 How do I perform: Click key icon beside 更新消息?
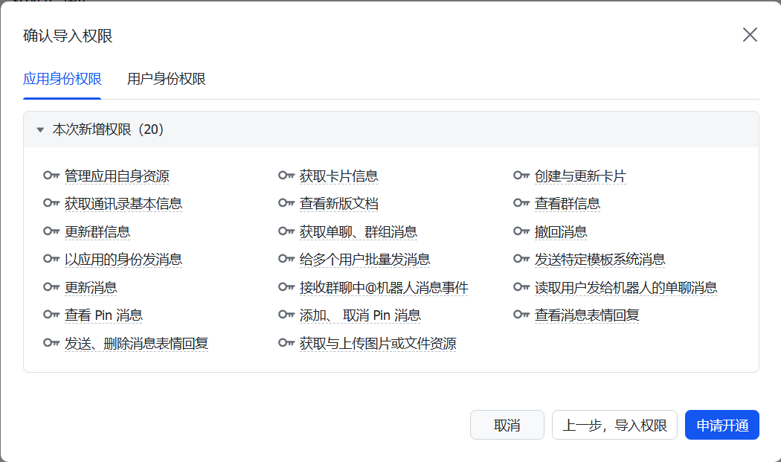click(51, 287)
